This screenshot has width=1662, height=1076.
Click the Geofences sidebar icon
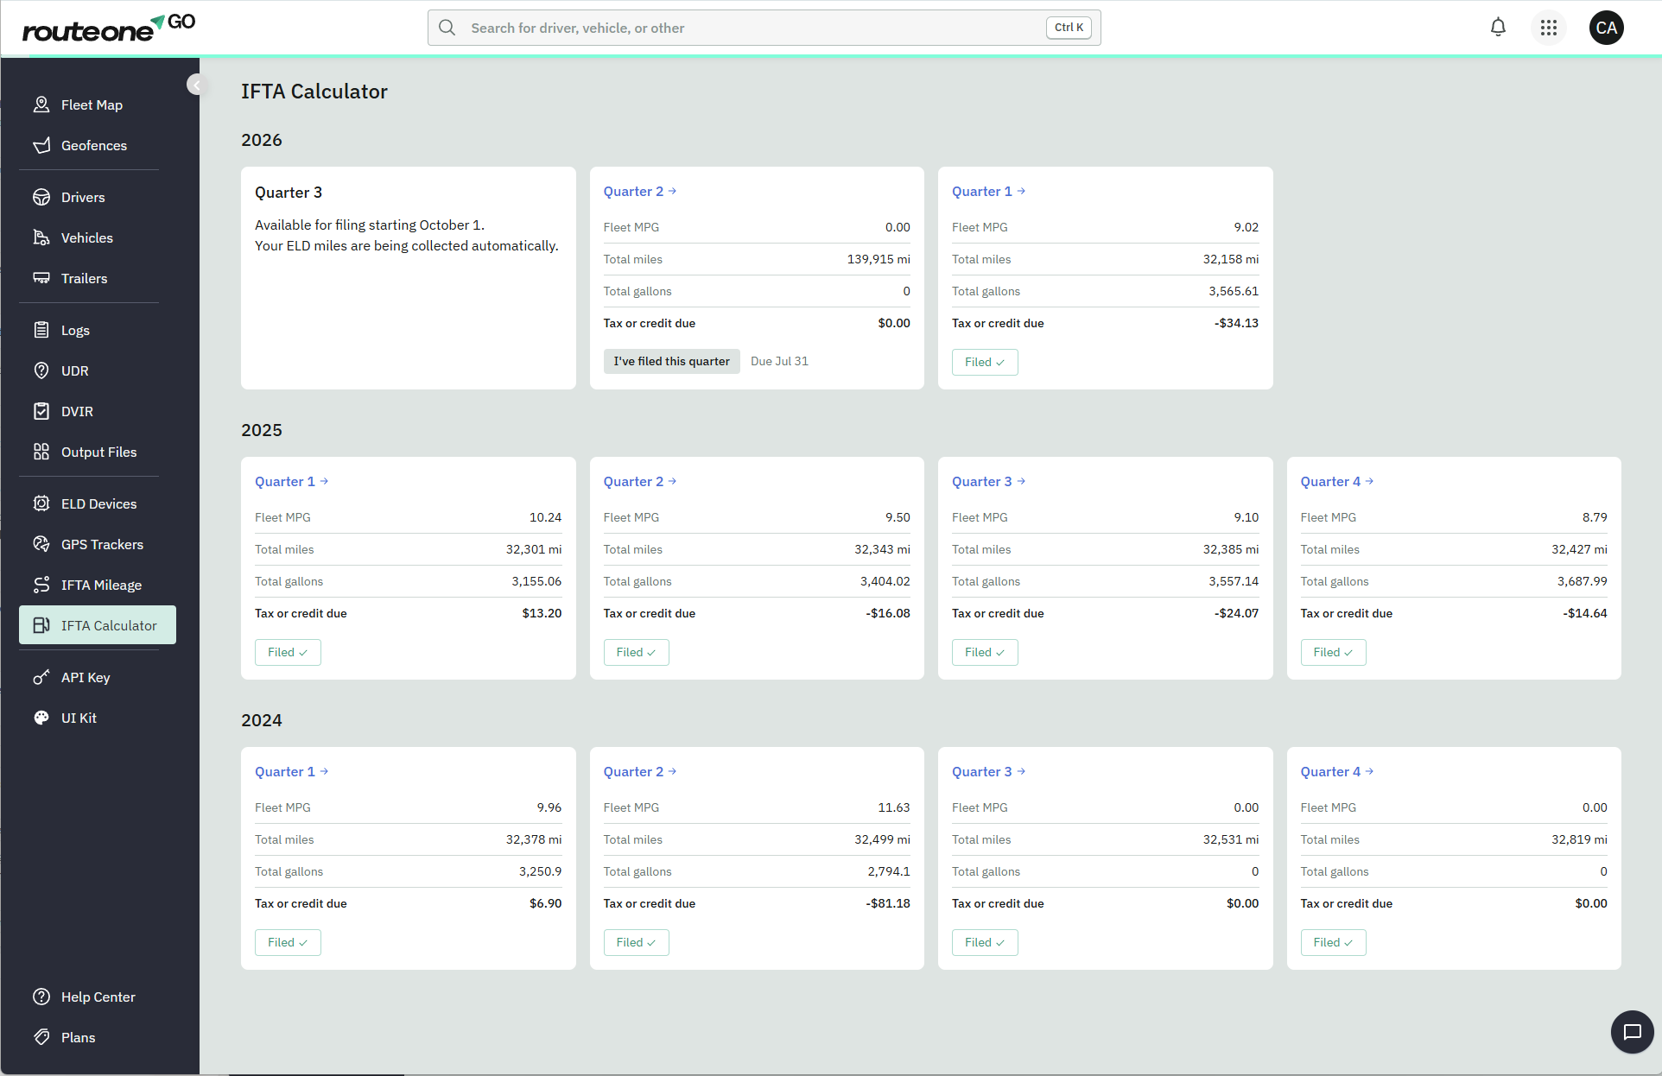click(41, 145)
